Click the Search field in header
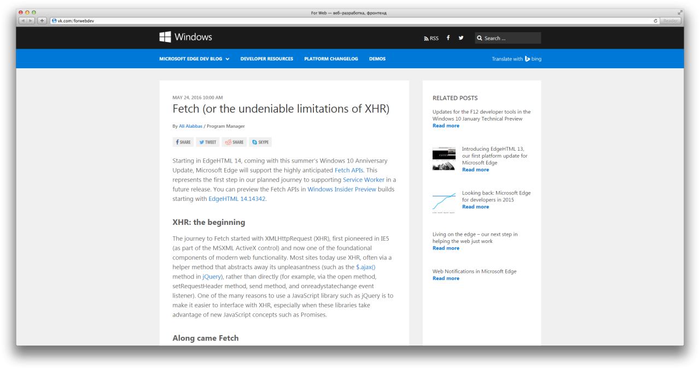The image size is (700, 369). click(507, 38)
